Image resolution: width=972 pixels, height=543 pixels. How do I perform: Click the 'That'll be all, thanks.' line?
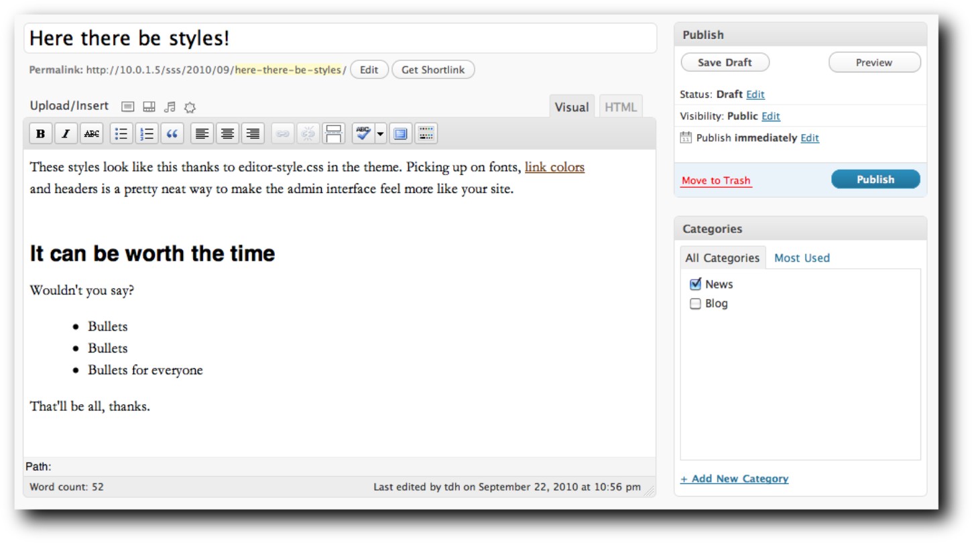90,406
